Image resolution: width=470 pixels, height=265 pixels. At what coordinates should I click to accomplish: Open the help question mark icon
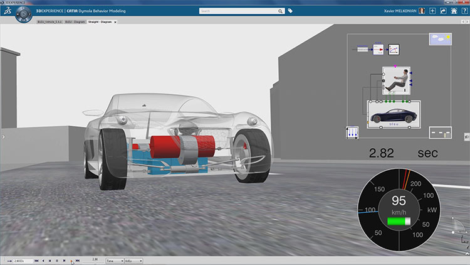tap(464, 11)
